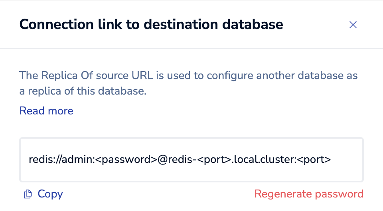Click the word "password" in the red Regenerate link
383x211 pixels.
click(339, 194)
